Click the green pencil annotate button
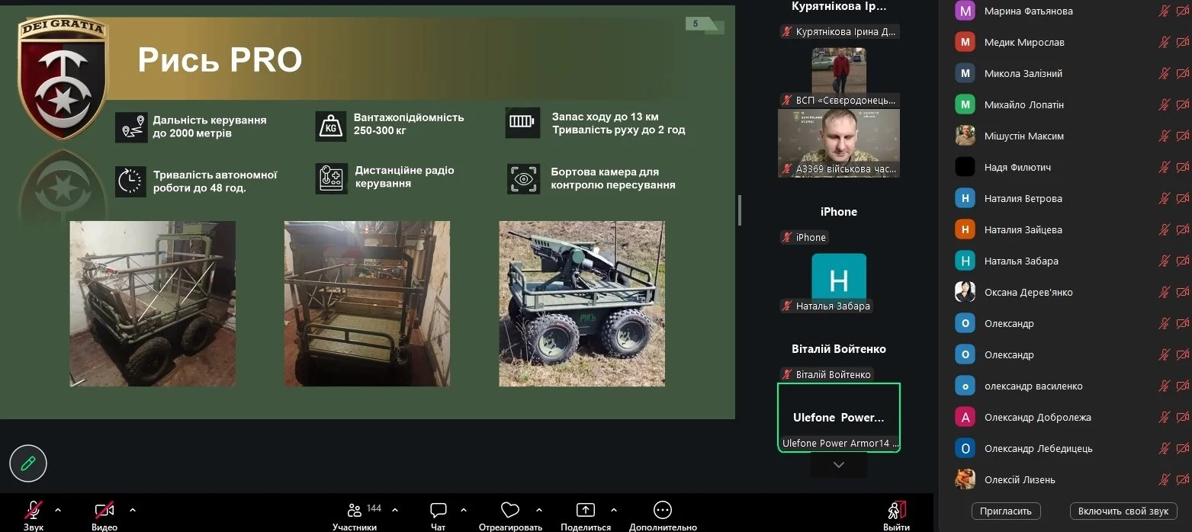The width and height of the screenshot is (1192, 532). point(28,463)
